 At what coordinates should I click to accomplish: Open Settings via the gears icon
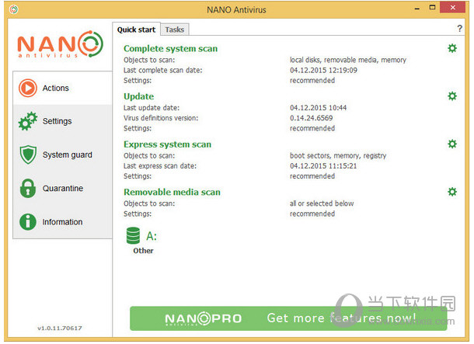point(28,121)
